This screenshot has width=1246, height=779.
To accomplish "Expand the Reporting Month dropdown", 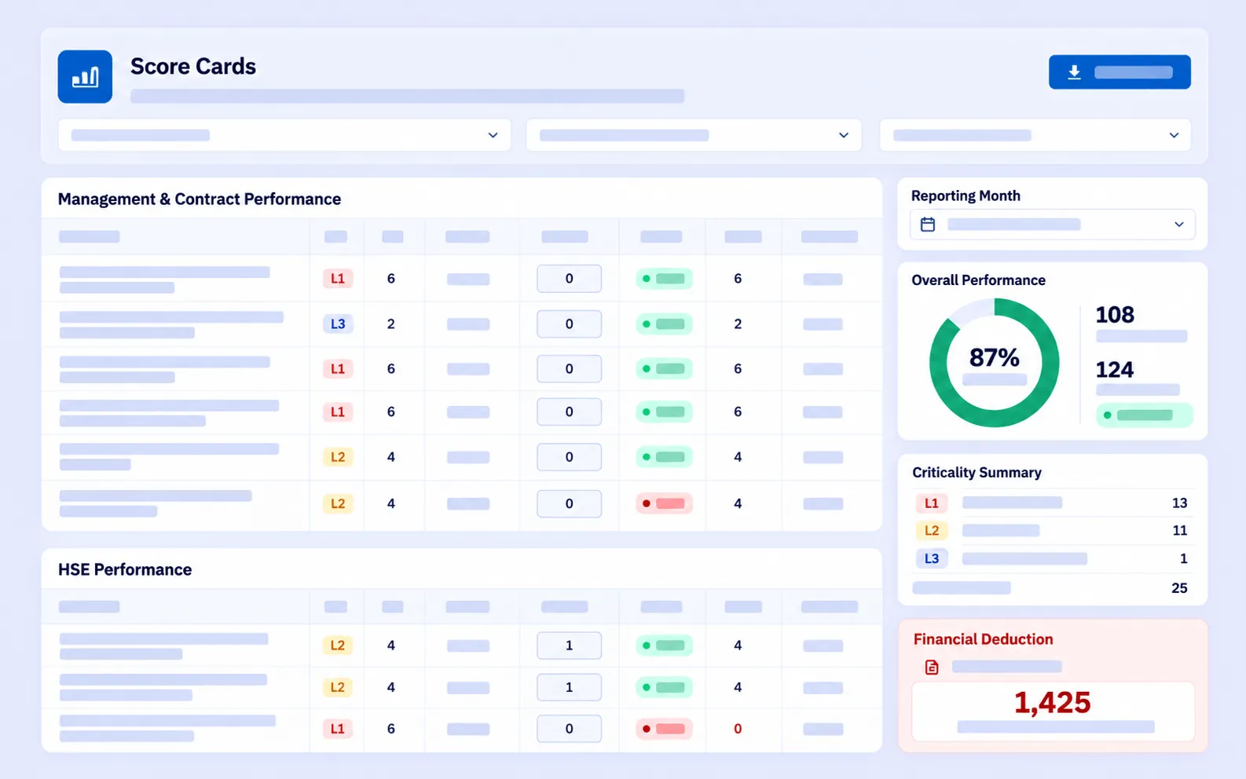I will (1053, 225).
